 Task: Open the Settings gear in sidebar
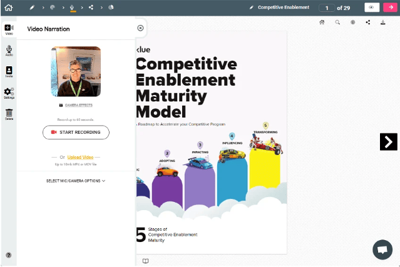click(9, 93)
